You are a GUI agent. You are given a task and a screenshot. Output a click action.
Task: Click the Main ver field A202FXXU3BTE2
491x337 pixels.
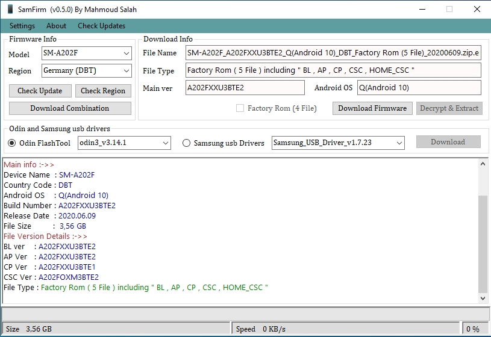point(245,88)
